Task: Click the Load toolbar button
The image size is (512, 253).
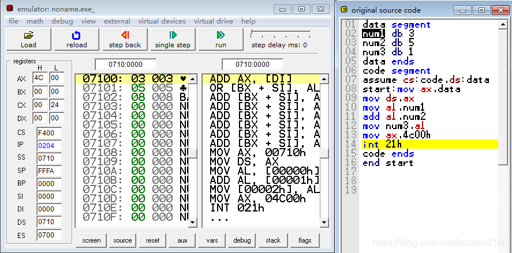Action: tap(29, 39)
